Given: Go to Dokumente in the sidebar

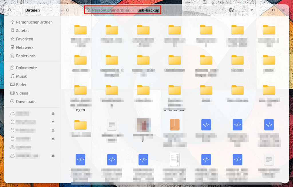Looking at the screenshot, I should point(26,68).
